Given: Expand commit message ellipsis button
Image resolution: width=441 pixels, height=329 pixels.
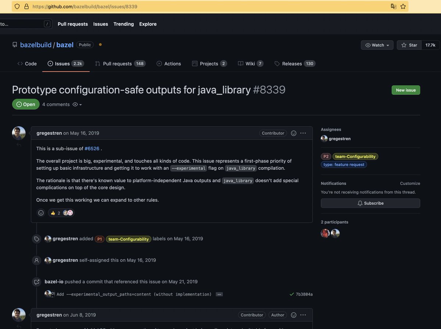Looking at the screenshot, I should coord(219,294).
